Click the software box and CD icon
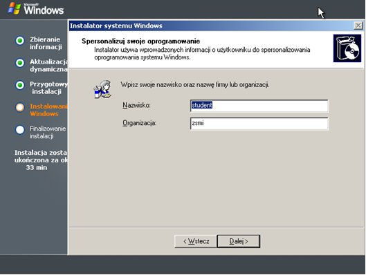This screenshot has width=366, height=275. 347,48
